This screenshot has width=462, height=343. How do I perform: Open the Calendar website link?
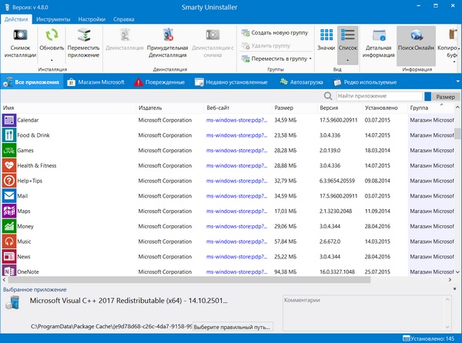click(x=235, y=121)
